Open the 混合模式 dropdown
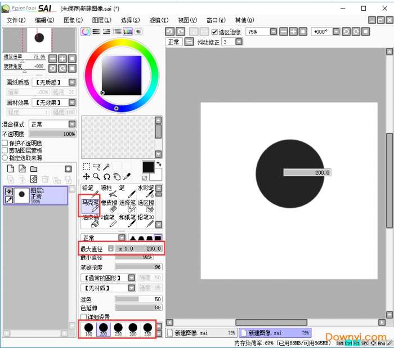The image size is (394, 348). pyautogui.click(x=72, y=124)
